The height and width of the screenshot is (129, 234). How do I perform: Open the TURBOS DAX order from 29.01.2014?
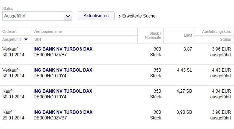[63, 112]
